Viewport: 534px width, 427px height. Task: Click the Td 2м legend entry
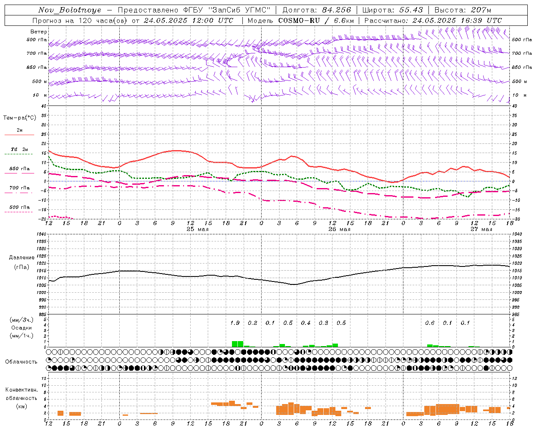tap(19, 149)
